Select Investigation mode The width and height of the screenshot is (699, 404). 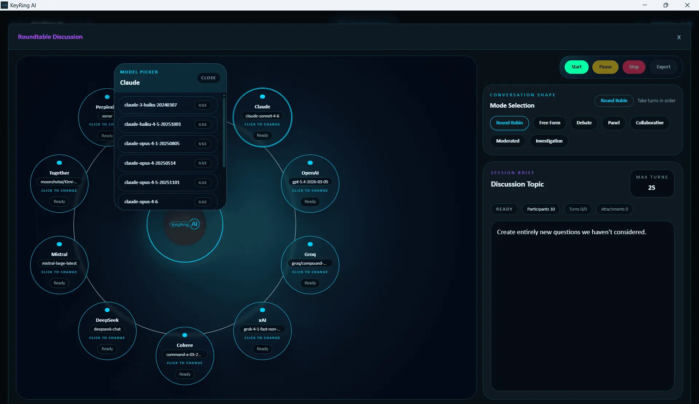pos(549,141)
